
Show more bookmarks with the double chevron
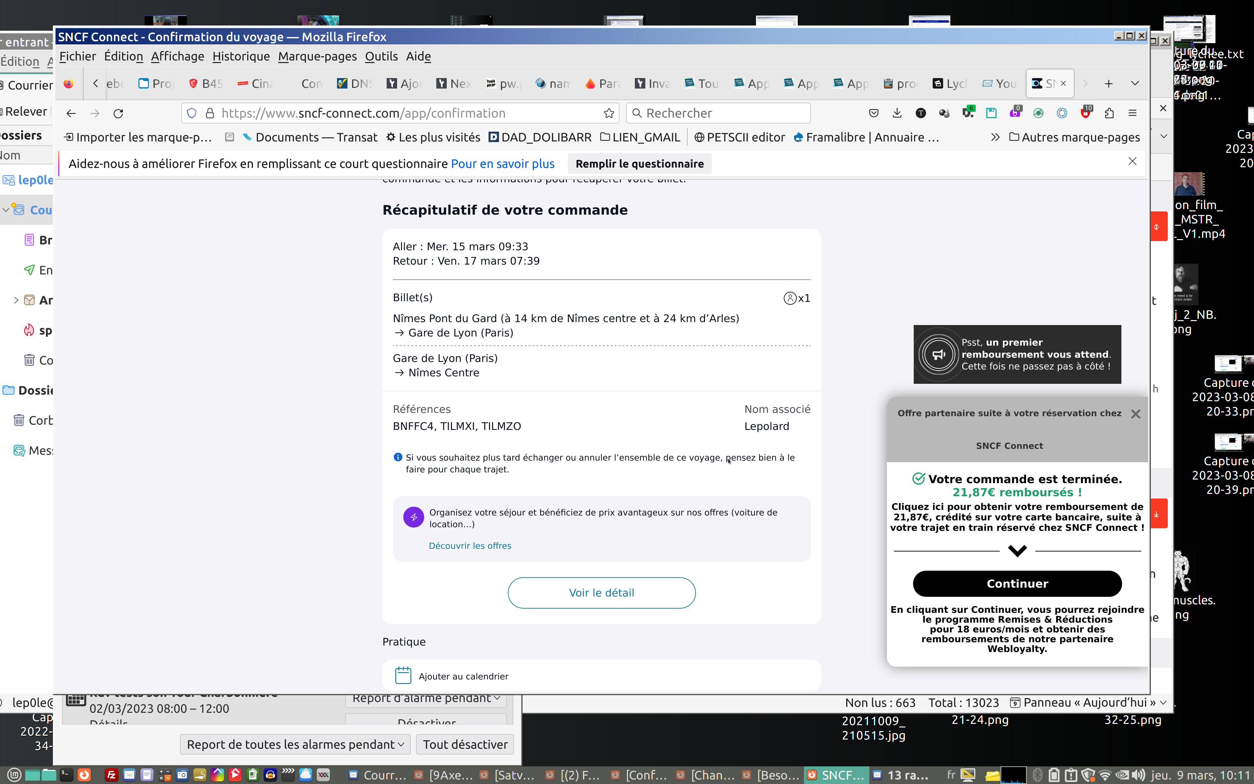tap(995, 138)
